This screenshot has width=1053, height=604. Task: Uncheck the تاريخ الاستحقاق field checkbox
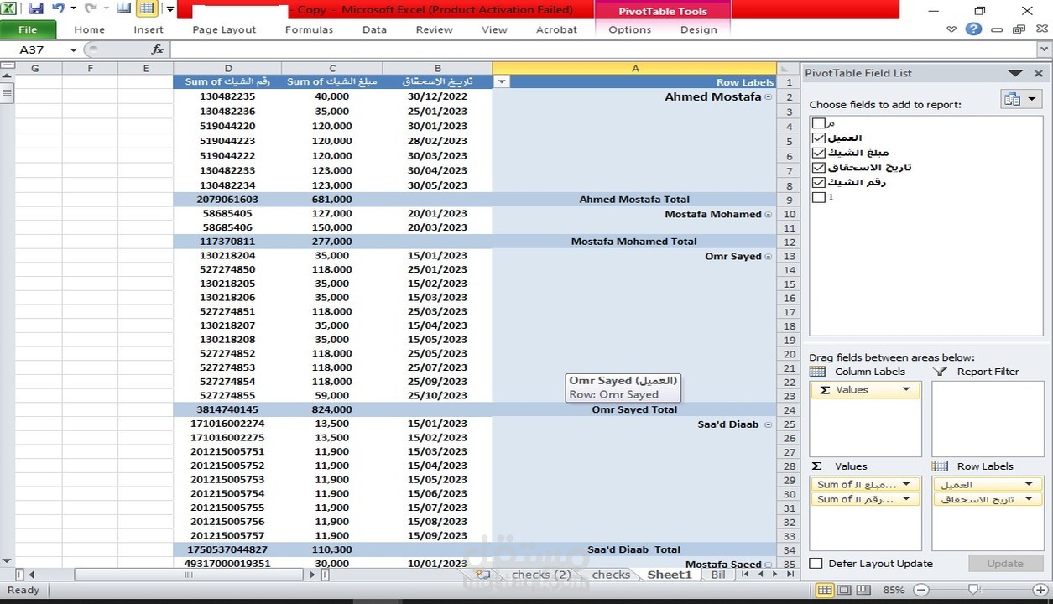click(819, 168)
